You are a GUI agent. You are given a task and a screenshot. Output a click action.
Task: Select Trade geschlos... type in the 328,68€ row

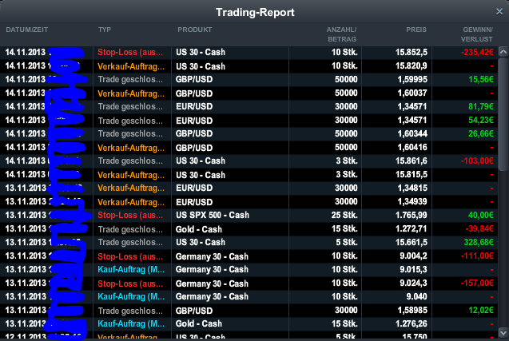pos(130,242)
